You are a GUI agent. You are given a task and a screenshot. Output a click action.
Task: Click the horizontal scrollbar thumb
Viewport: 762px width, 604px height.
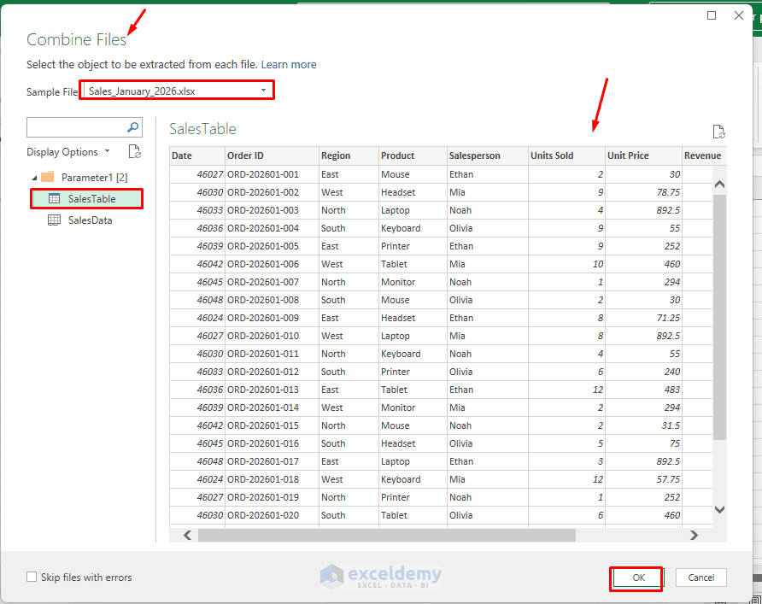point(387,535)
